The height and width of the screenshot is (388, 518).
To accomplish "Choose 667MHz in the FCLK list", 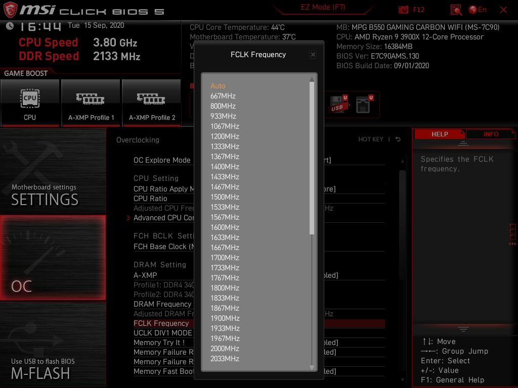I will point(223,96).
